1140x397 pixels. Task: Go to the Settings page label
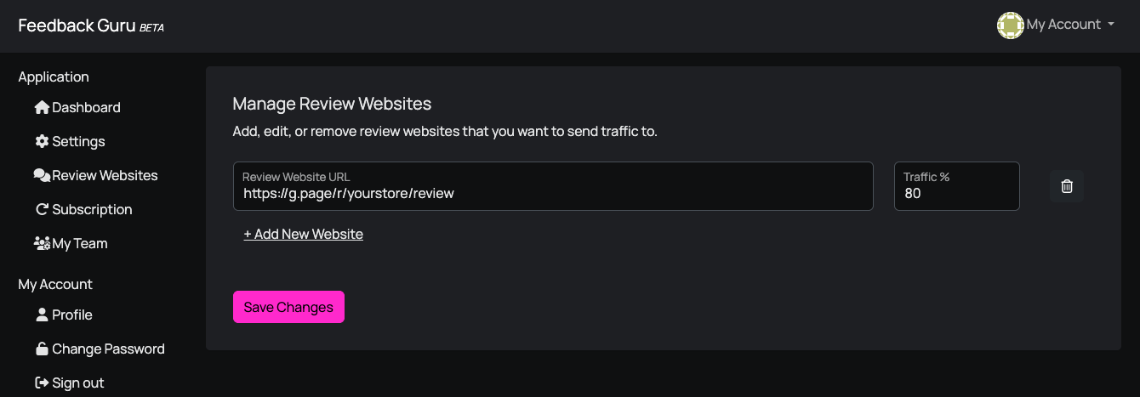(x=78, y=141)
